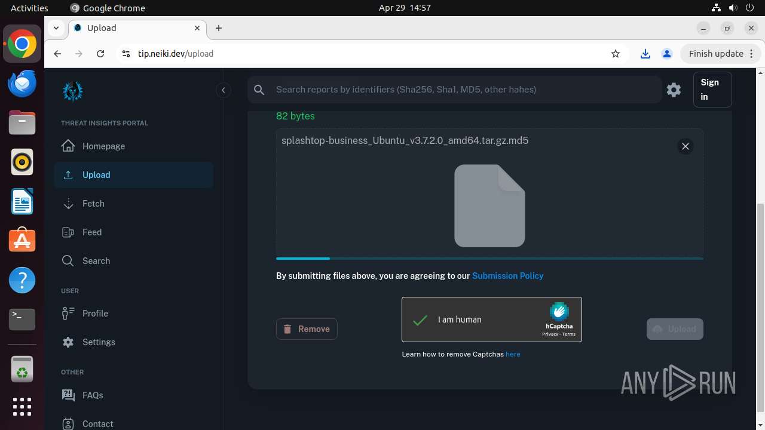Open a new browser tab
765x430 pixels.
click(x=219, y=28)
